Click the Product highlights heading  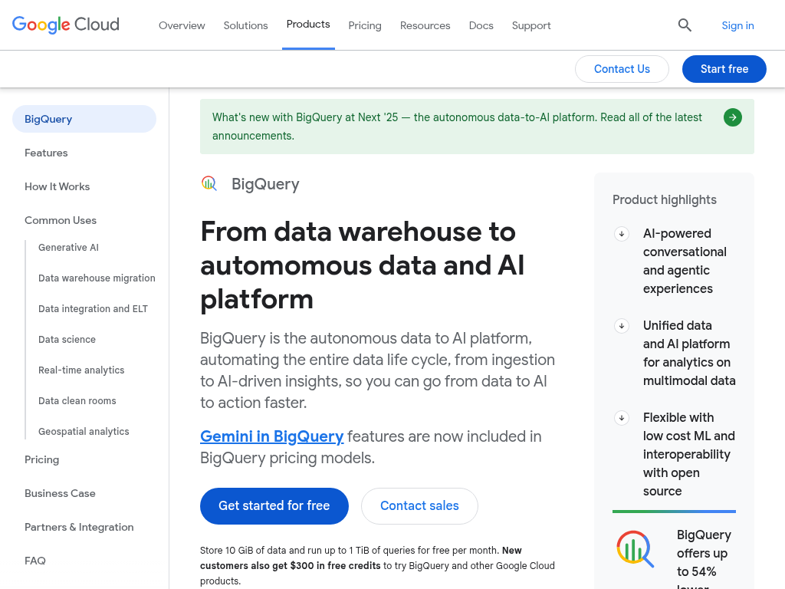tap(665, 200)
